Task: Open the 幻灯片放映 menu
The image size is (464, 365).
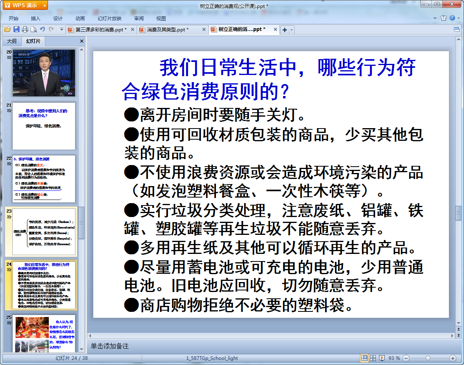Action: pos(110,18)
